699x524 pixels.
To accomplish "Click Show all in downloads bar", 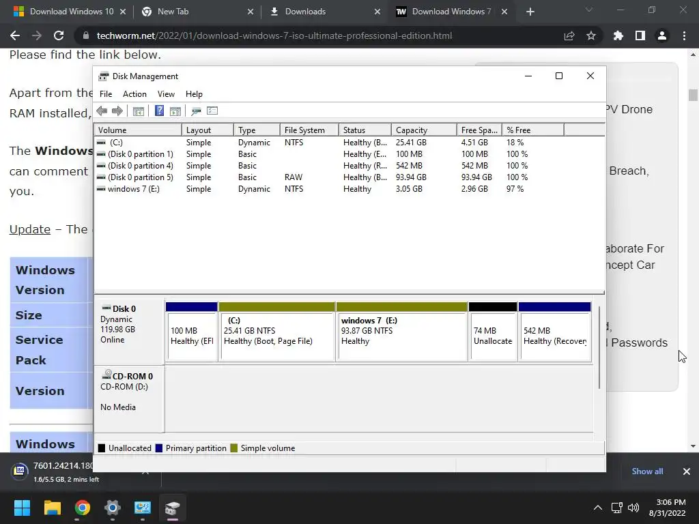I will pos(647,471).
